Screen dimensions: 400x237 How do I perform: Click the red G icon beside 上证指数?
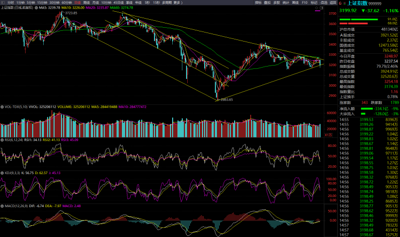(341, 3)
